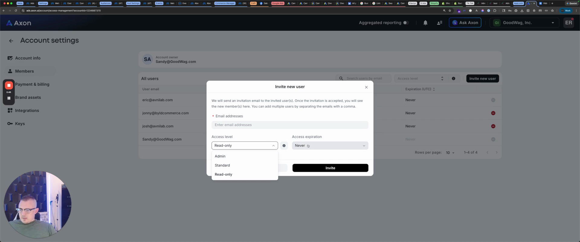Switch to Google Ads tab group
Image resolution: width=580 pixels, height=242 pixels.
[278, 3]
